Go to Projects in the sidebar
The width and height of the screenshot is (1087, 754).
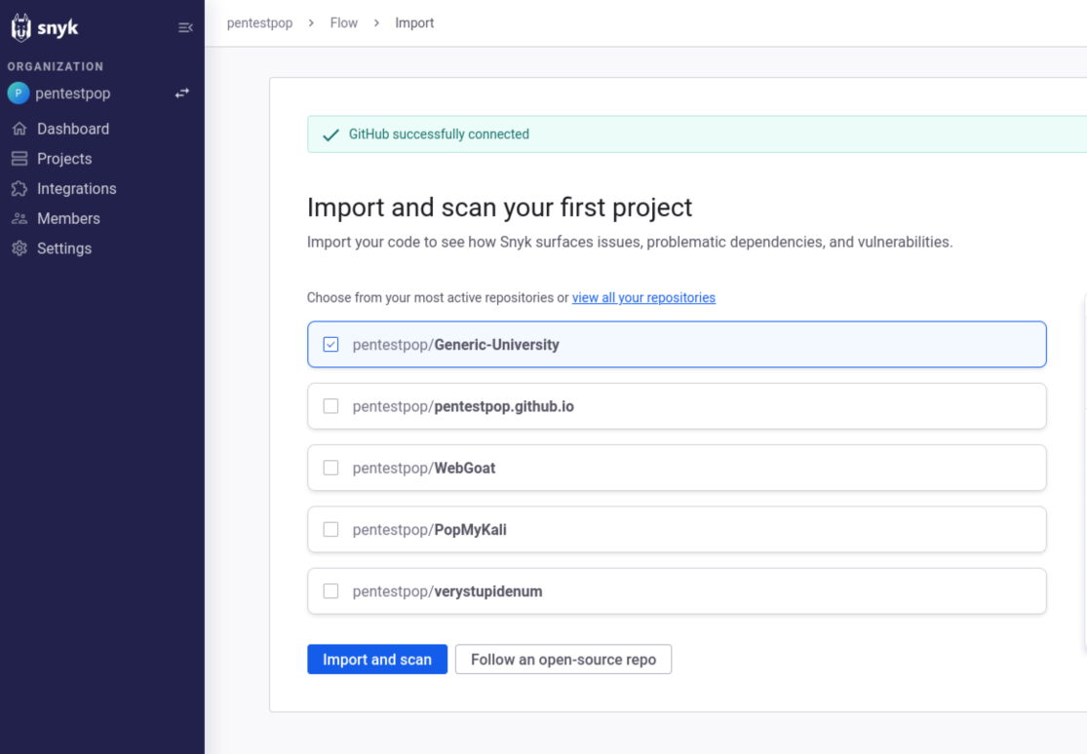coord(64,159)
